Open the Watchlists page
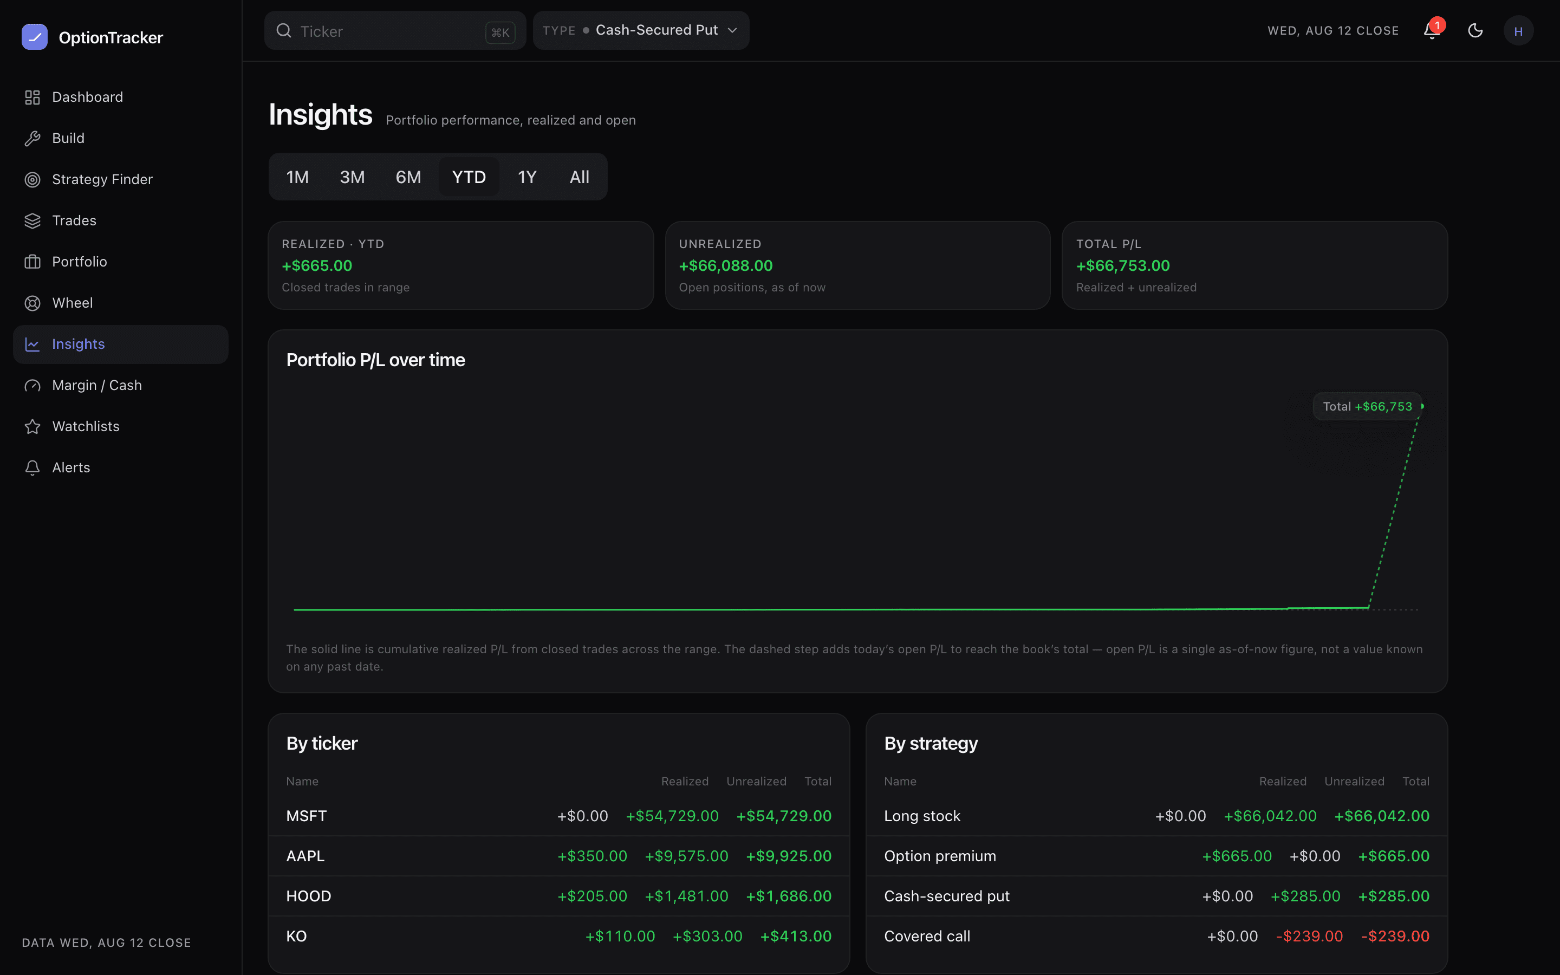This screenshot has width=1560, height=975. click(x=121, y=427)
